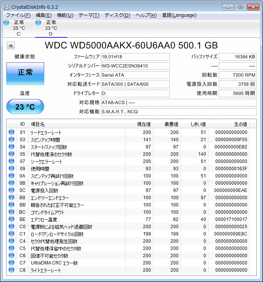Image resolution: width=263 pixels, height=282 pixels.
Task: Click the 項目名 column header
Action: (77, 124)
